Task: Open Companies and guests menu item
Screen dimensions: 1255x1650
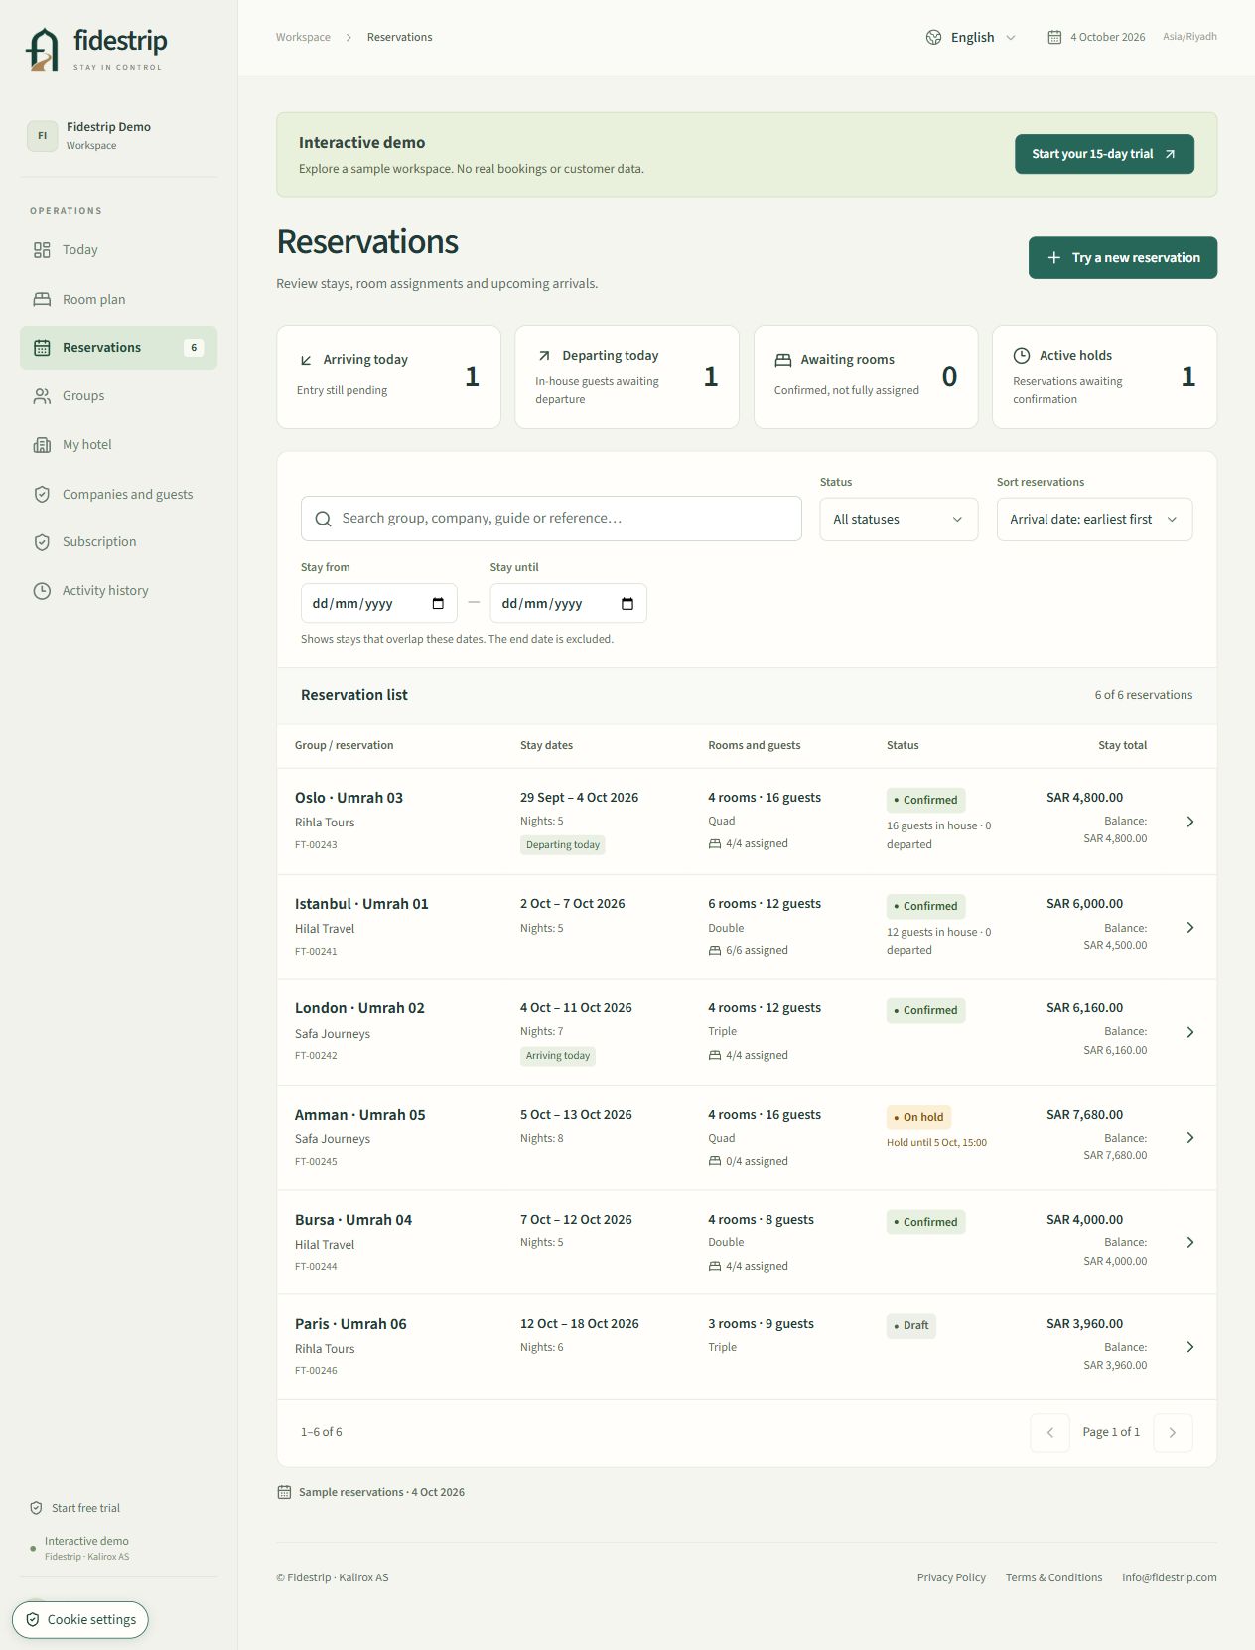Action: pyautogui.click(x=118, y=494)
